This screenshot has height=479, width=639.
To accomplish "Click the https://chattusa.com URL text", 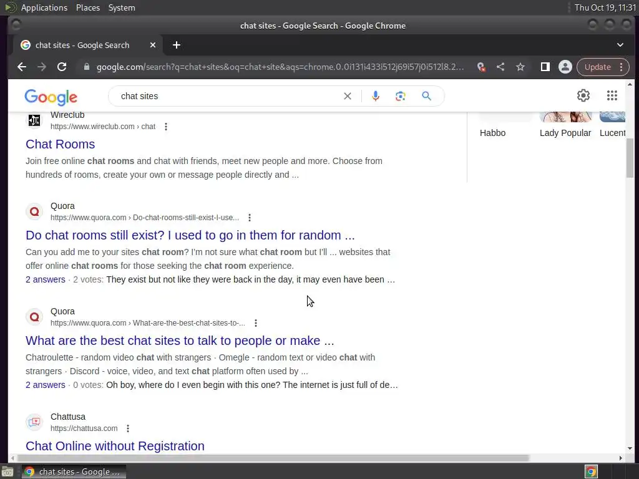I will (84, 428).
